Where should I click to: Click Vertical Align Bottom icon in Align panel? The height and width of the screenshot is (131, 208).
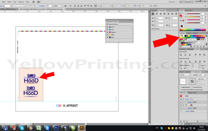205,55
